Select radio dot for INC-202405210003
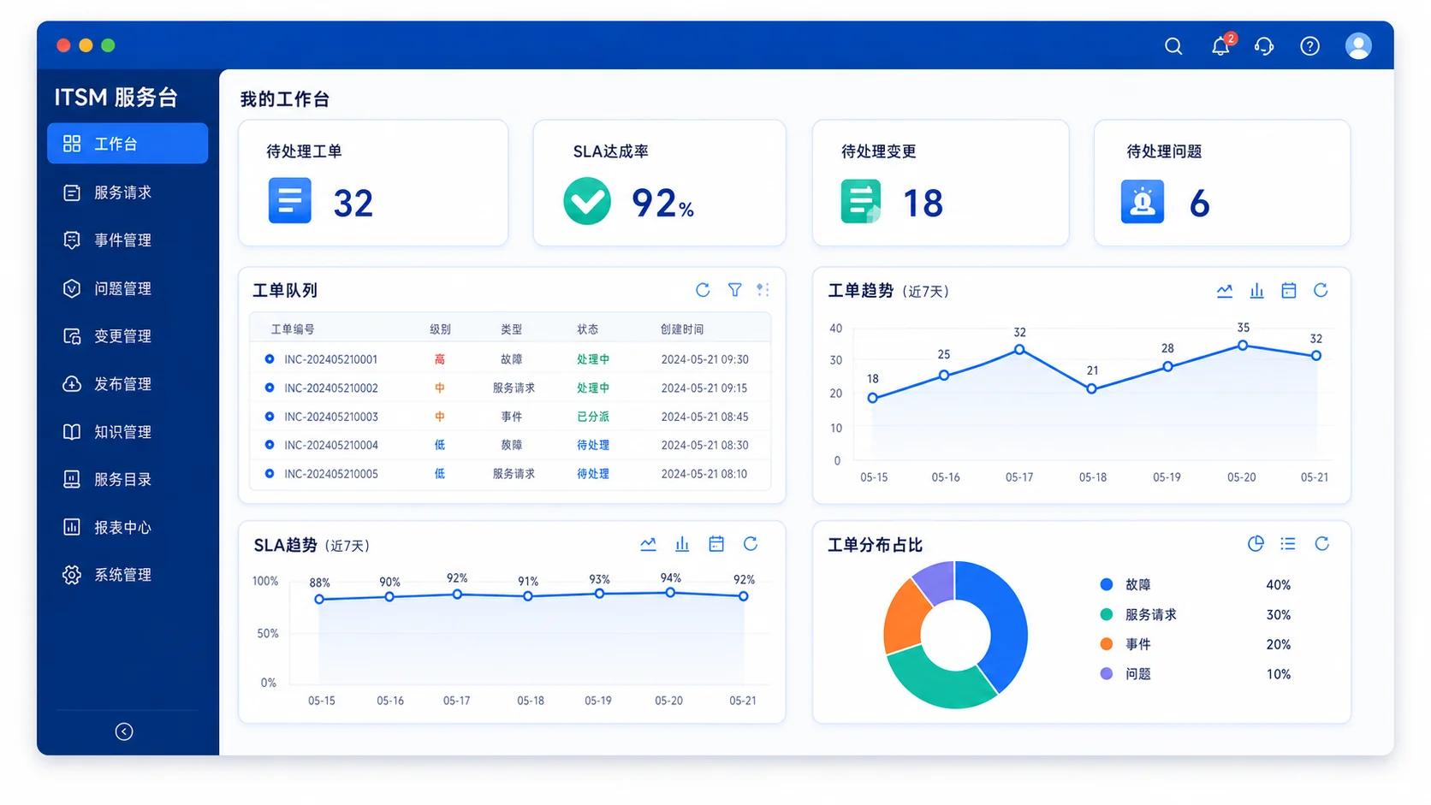This screenshot has height=805, width=1431. pos(270,417)
